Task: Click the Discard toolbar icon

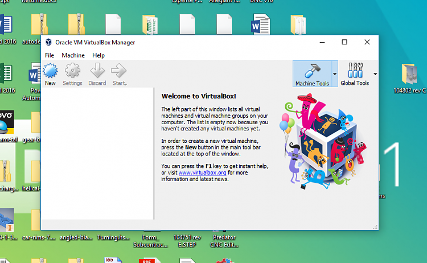Action: pyautogui.click(x=97, y=75)
